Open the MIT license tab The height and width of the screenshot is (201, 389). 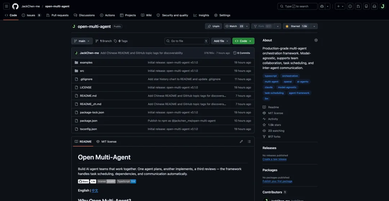tap(106, 141)
